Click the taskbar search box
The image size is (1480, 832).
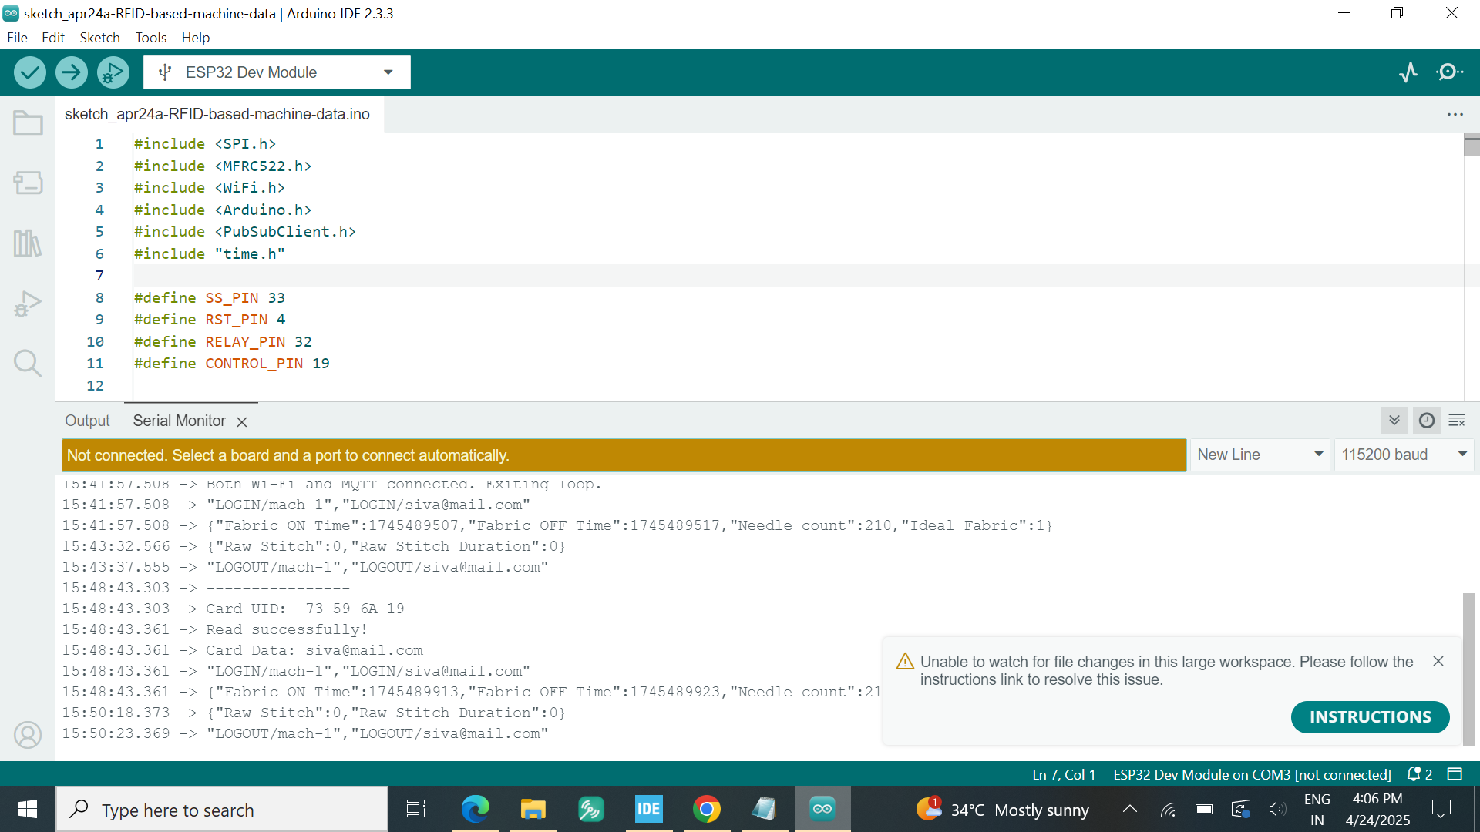[222, 810]
